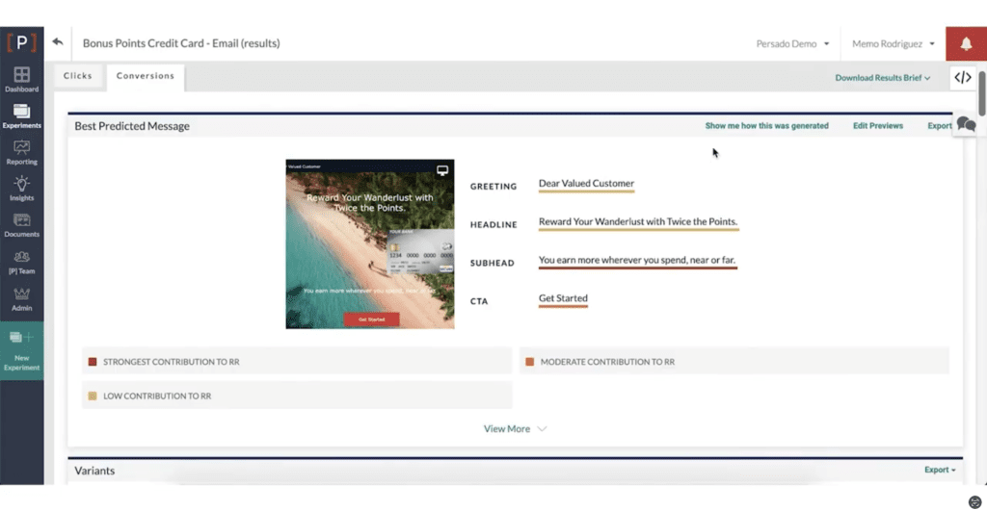Click the CTA label
Viewport: 987px width, 510px height.
pos(479,301)
